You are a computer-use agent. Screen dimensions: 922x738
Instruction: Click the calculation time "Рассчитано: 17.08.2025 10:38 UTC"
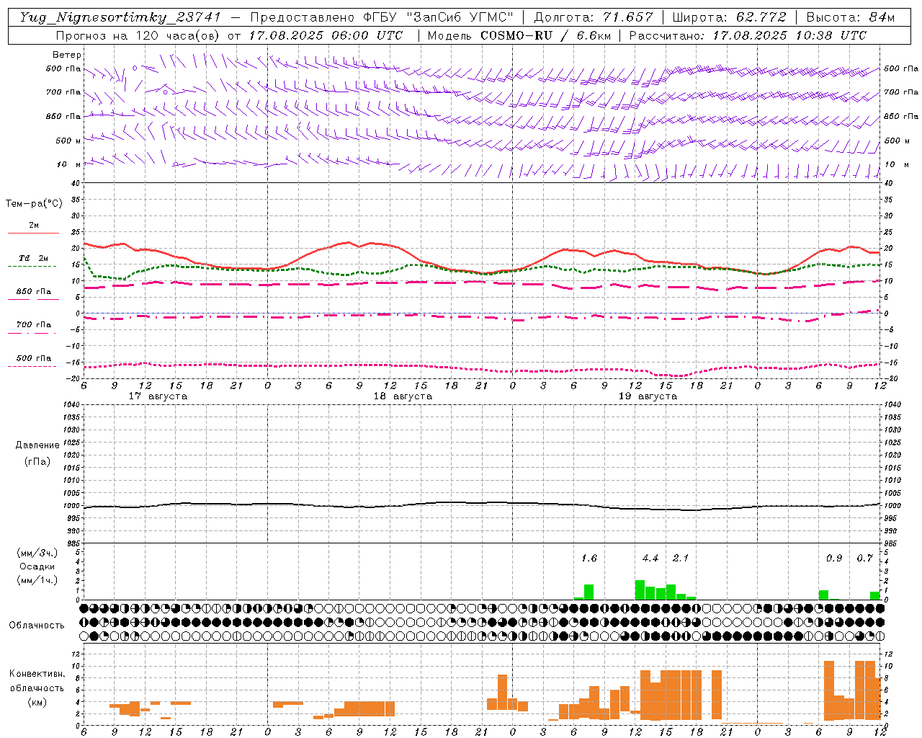[748, 35]
